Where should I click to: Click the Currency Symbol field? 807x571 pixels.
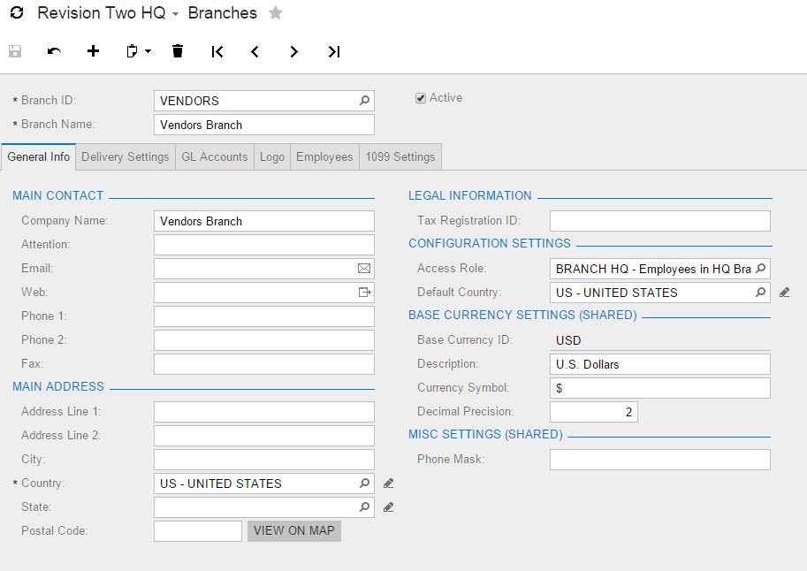[659, 388]
